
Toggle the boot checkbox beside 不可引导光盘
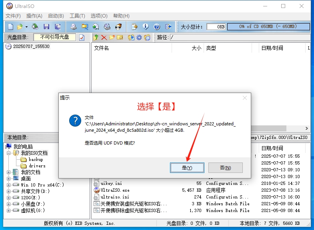pyautogui.click(x=82, y=38)
